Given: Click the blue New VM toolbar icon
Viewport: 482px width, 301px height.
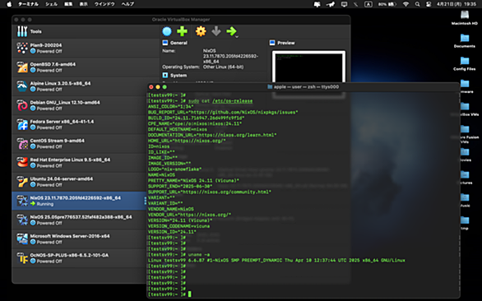Looking at the screenshot, I should [167, 31].
